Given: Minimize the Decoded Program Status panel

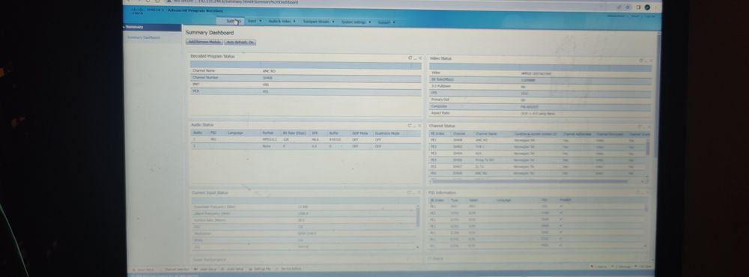Looking at the screenshot, I should tap(415, 58).
